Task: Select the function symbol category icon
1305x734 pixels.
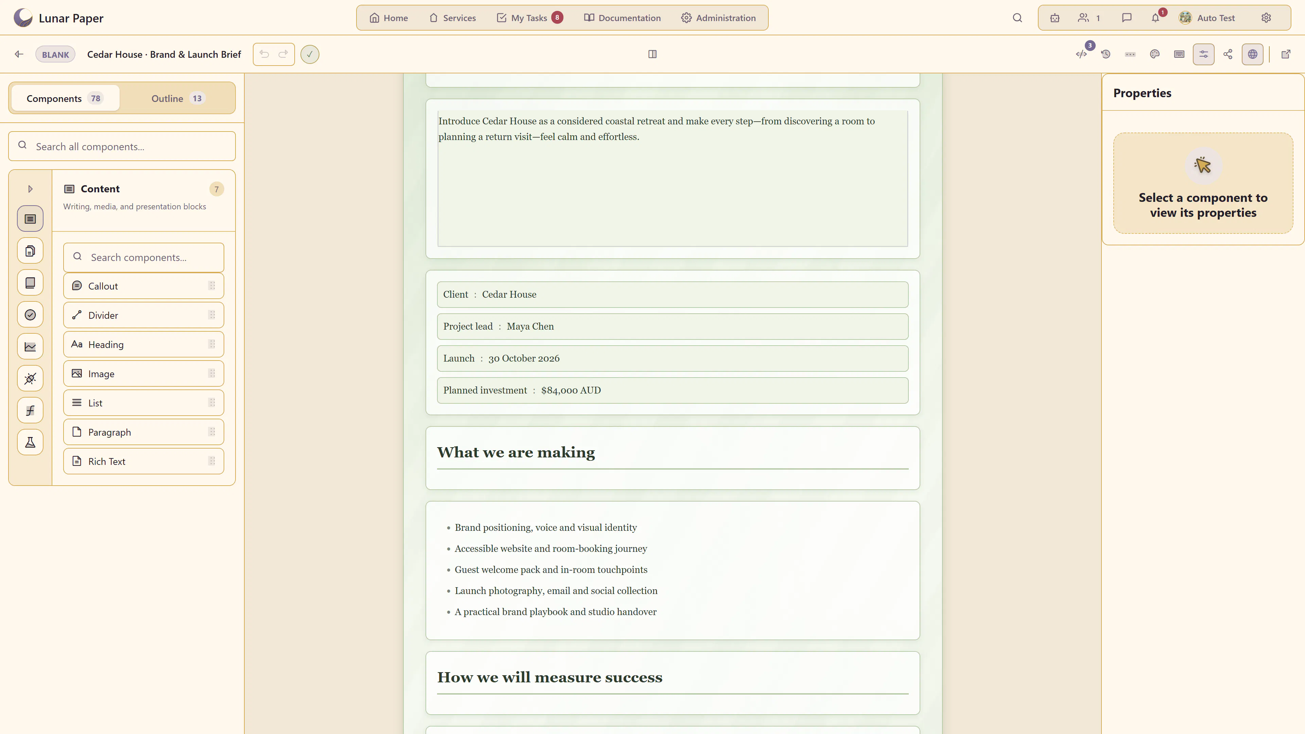Action: 30,410
